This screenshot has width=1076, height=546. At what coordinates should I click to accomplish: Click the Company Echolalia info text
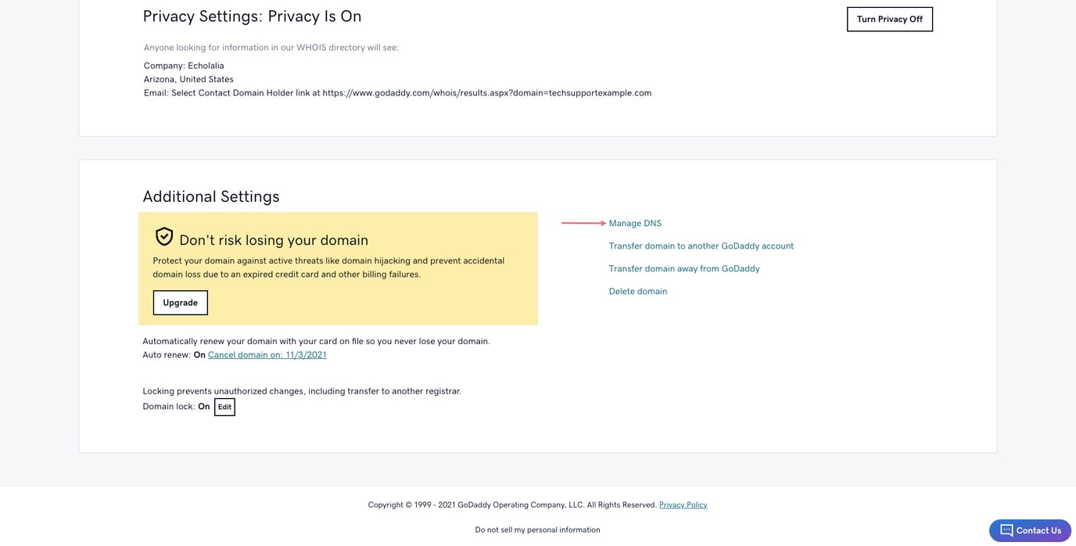tap(183, 64)
